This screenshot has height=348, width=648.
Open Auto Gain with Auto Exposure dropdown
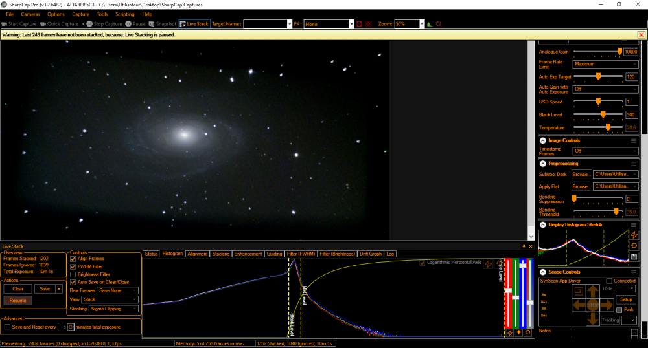pyautogui.click(x=605, y=89)
